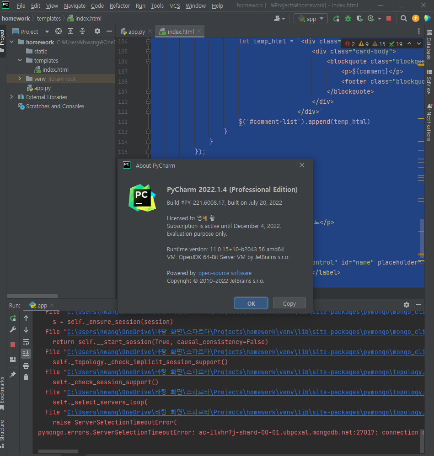Stop process with red square in Run panel
Viewport: 434px width, 456px height.
13,345
